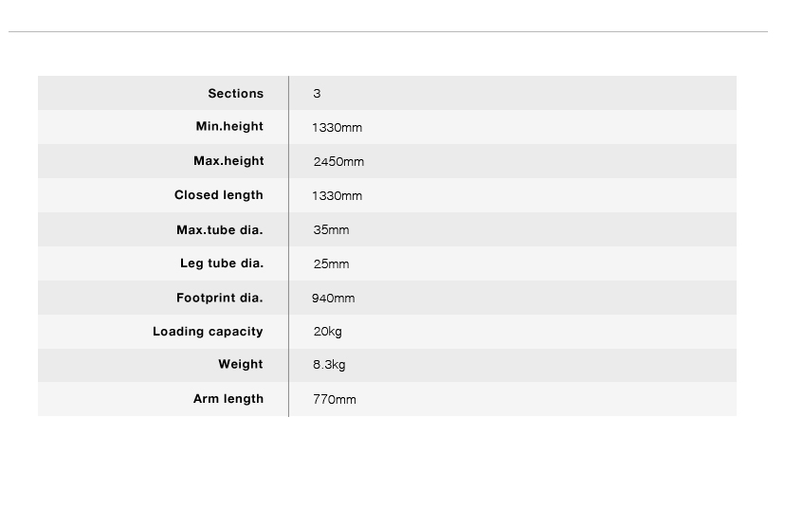Click the Min.height label
785x508 pixels.
229,127
